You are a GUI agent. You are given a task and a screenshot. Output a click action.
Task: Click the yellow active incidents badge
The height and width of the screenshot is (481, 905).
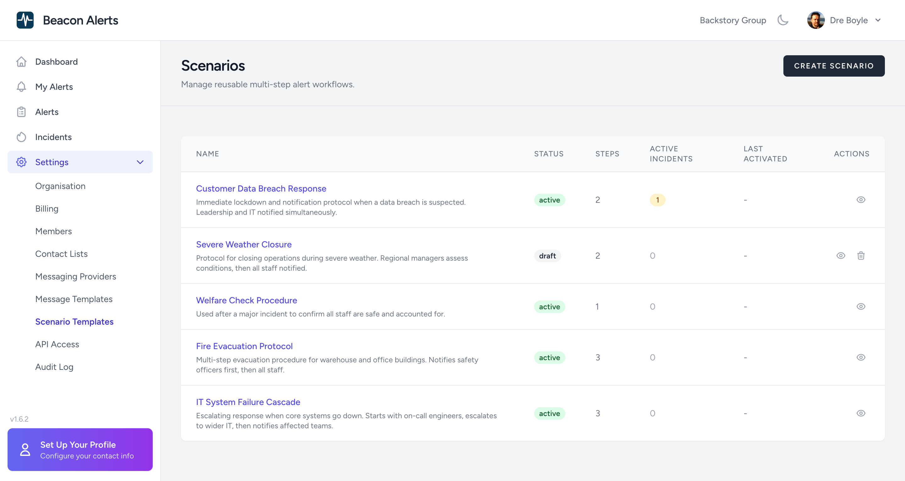tap(657, 200)
